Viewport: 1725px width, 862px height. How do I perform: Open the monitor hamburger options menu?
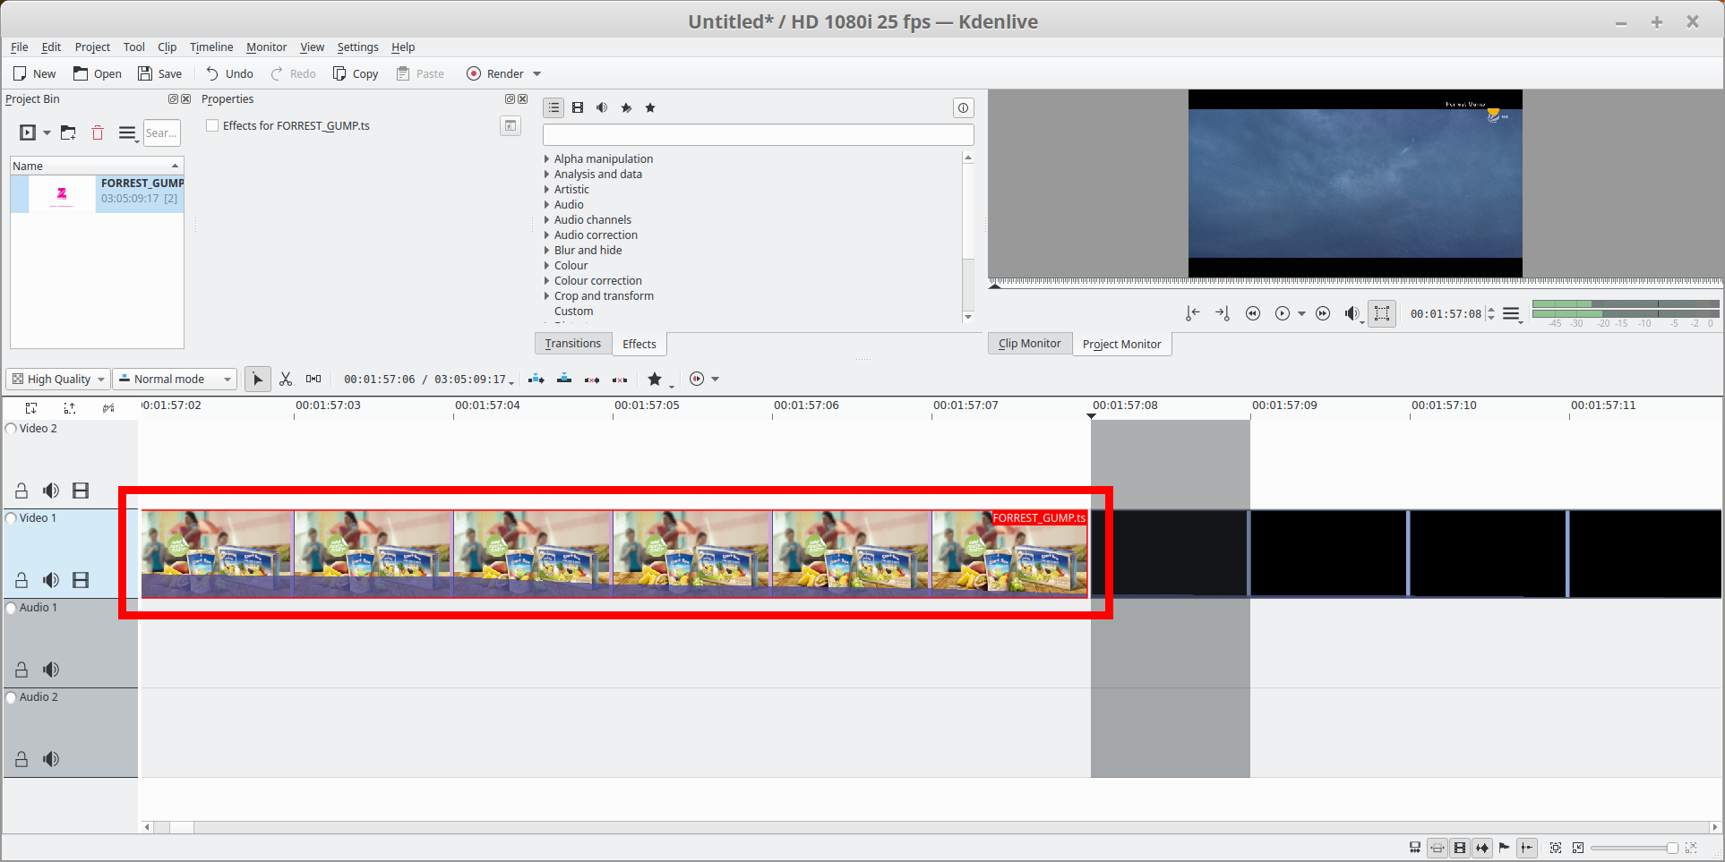(1512, 314)
